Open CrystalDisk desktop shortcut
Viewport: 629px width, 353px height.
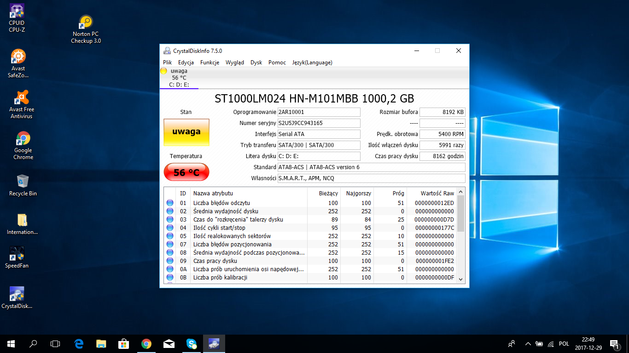point(17,298)
